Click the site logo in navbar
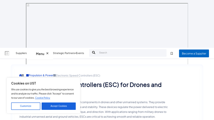This screenshot has width=214, height=120. (7, 53)
